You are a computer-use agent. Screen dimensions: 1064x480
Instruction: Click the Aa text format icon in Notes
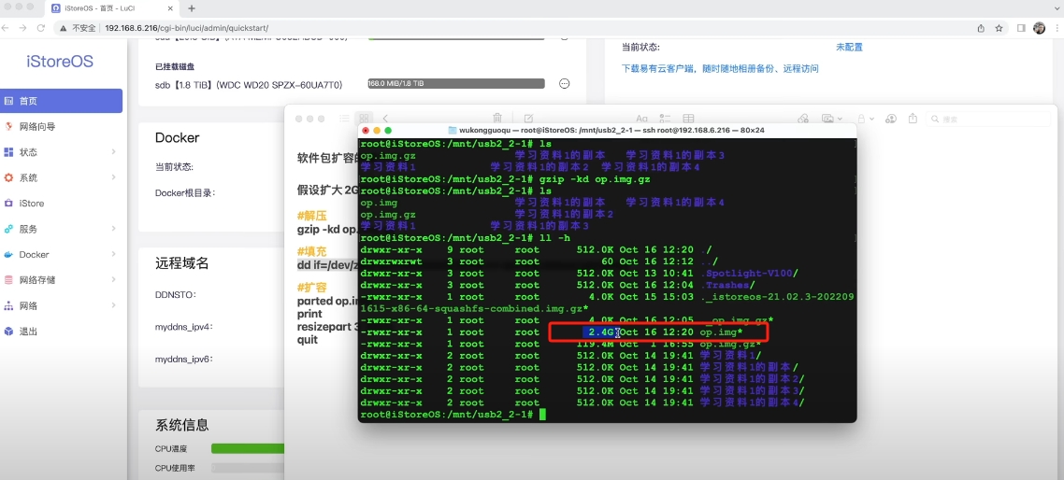[x=641, y=118]
